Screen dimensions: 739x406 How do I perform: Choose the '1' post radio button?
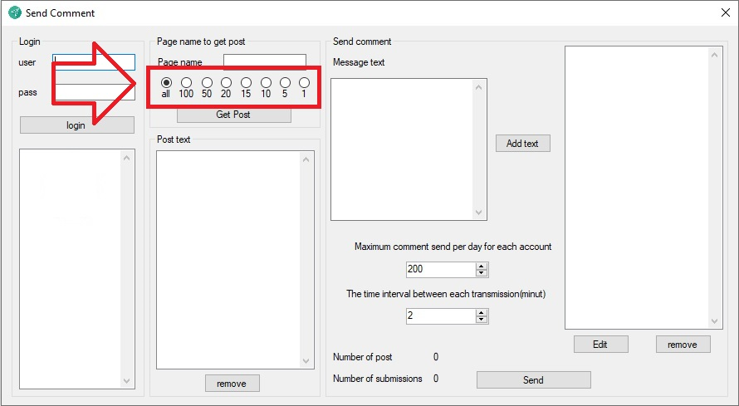pos(304,82)
